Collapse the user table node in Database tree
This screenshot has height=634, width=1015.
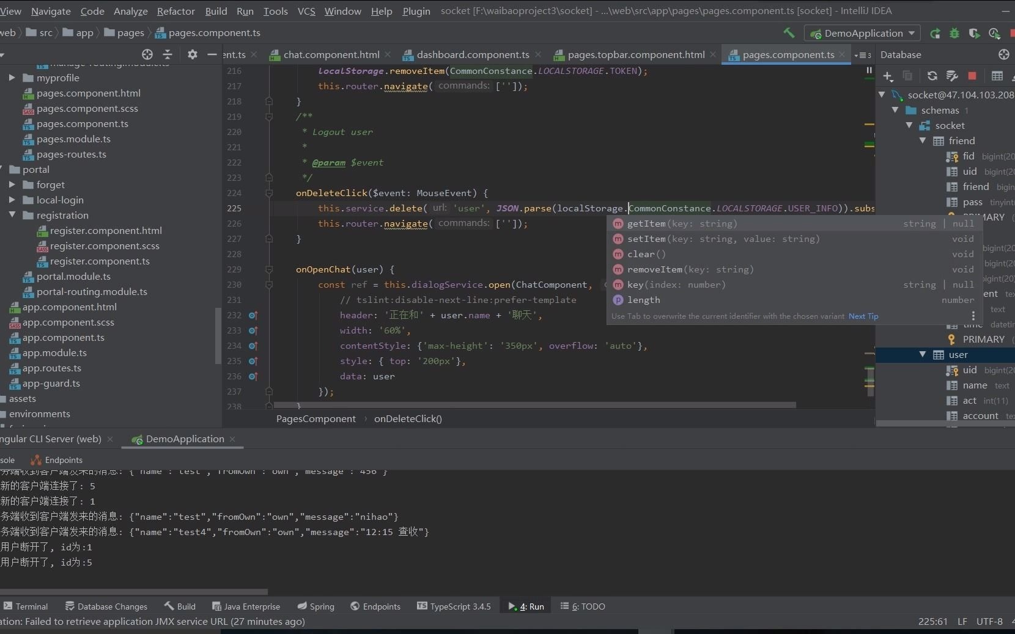pyautogui.click(x=923, y=354)
